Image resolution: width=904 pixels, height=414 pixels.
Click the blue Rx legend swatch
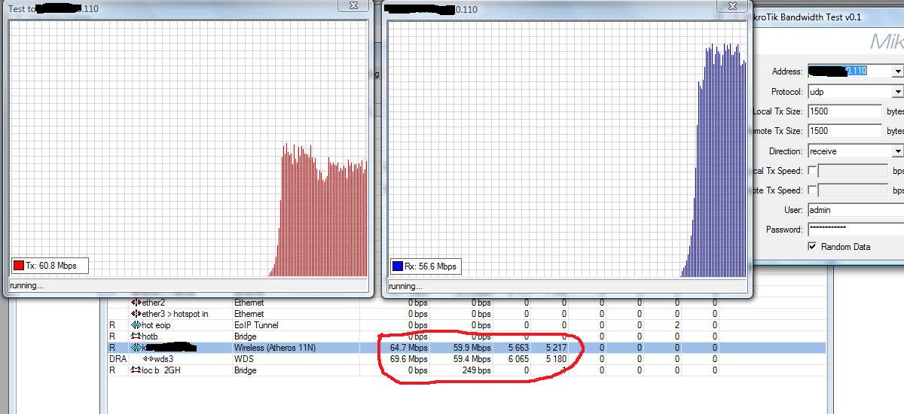tap(398, 266)
